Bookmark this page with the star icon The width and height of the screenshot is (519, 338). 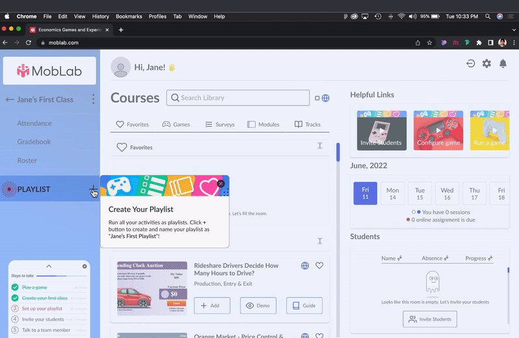(x=429, y=43)
